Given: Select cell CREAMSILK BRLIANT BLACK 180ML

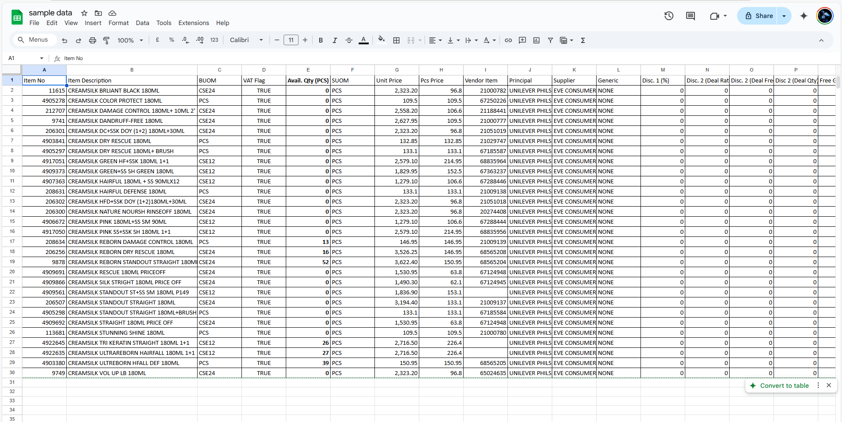Looking at the screenshot, I should pyautogui.click(x=132, y=90).
